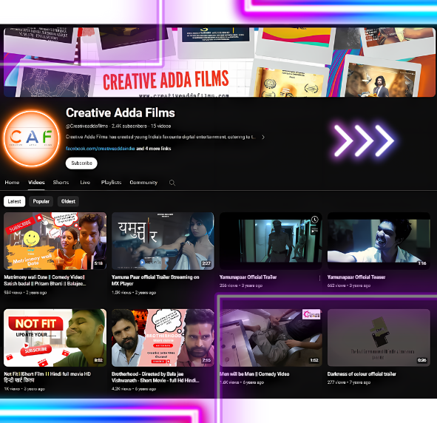Click the Creative Adda Films channel banner
The height and width of the screenshot is (423, 437).
click(220, 62)
